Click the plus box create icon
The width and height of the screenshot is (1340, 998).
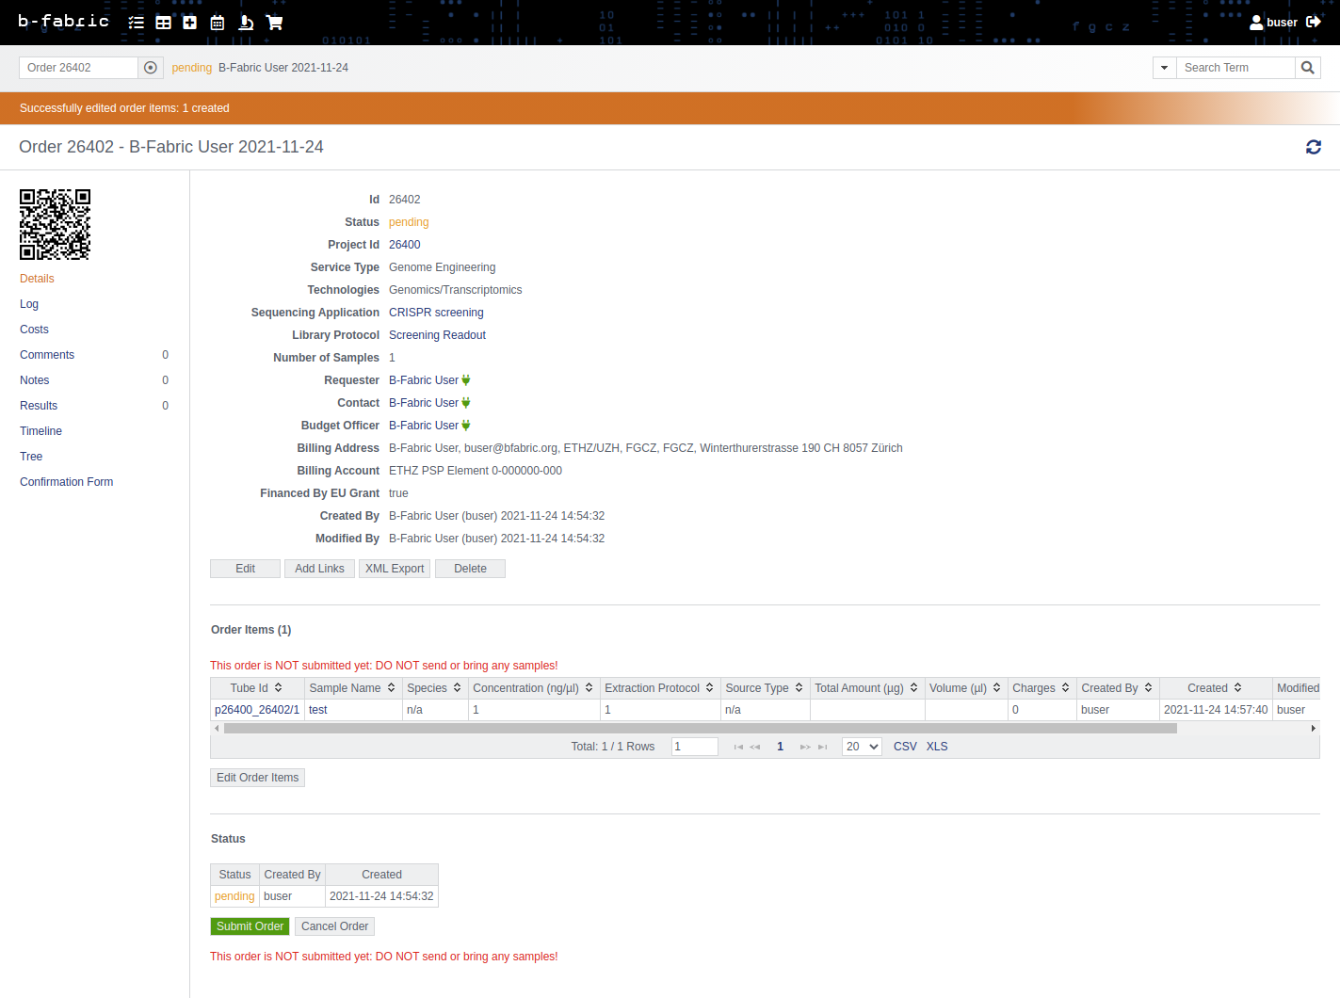tap(190, 23)
